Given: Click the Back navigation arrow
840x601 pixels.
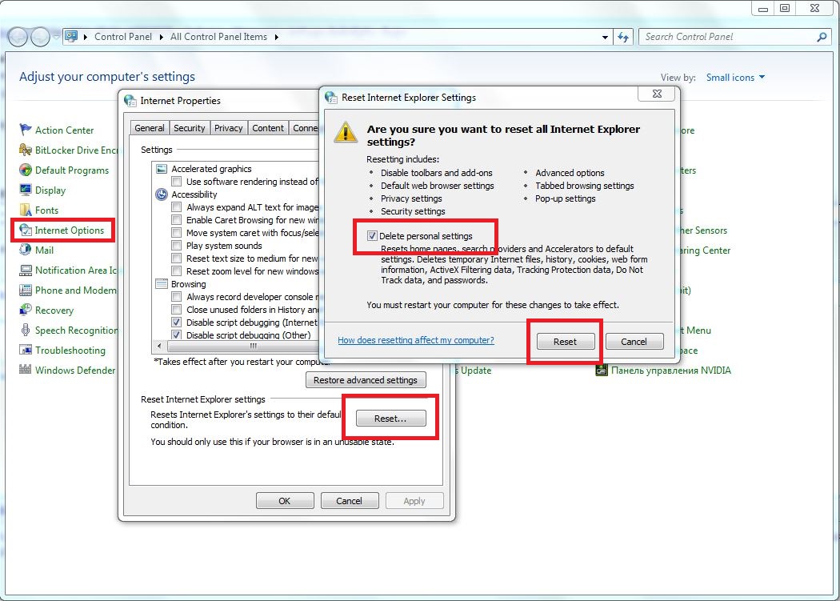Looking at the screenshot, I should pos(18,37).
